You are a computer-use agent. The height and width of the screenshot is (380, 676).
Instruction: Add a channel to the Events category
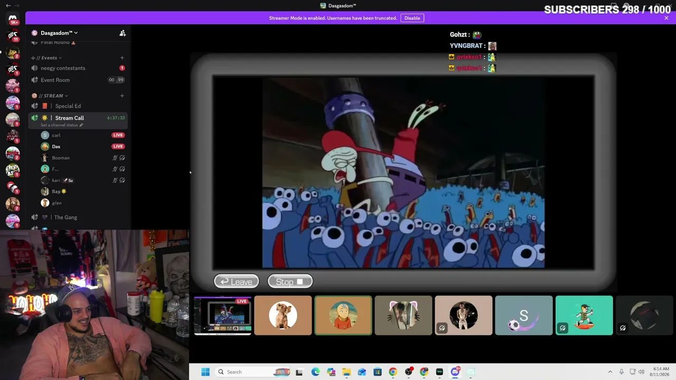tap(122, 58)
